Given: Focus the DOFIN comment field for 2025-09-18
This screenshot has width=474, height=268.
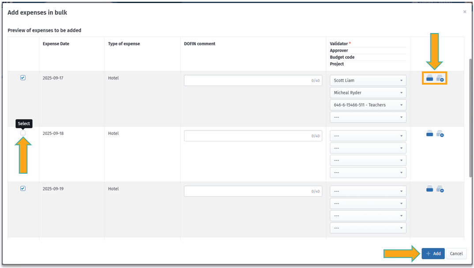Looking at the screenshot, I should click(253, 136).
